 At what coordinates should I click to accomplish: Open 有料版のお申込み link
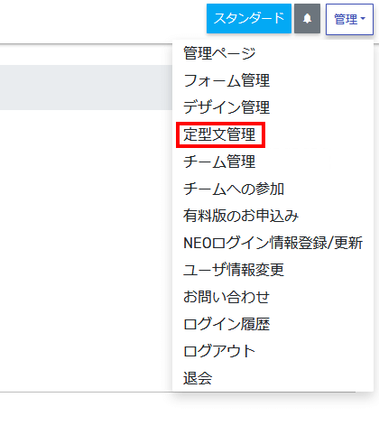[241, 216]
